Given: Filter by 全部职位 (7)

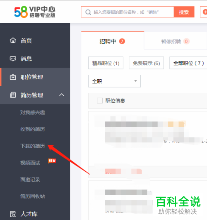Looking at the screenshot, I should tap(188, 63).
